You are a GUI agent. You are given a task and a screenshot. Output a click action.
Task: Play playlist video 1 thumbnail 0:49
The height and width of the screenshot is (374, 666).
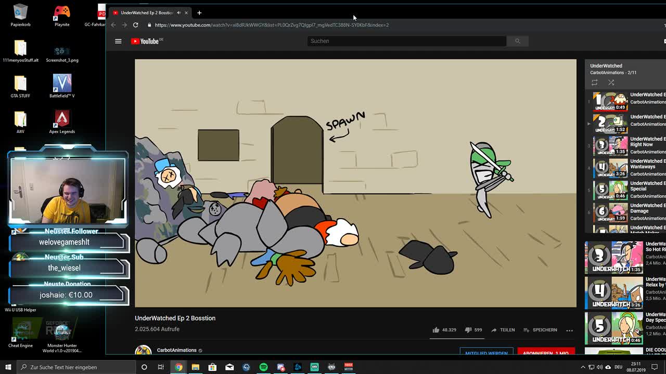(611, 102)
